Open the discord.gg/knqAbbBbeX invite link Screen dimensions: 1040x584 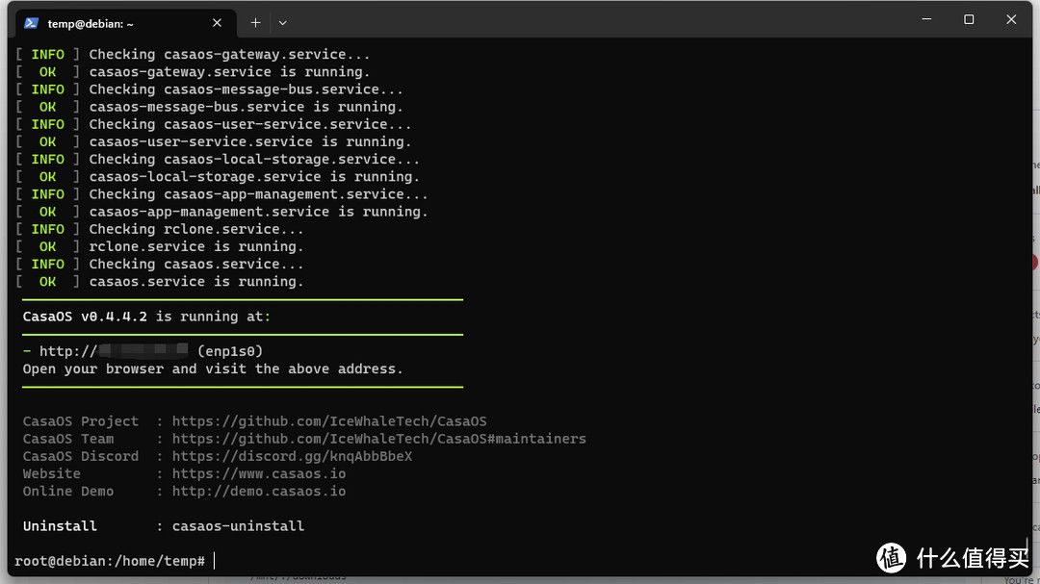pos(292,456)
